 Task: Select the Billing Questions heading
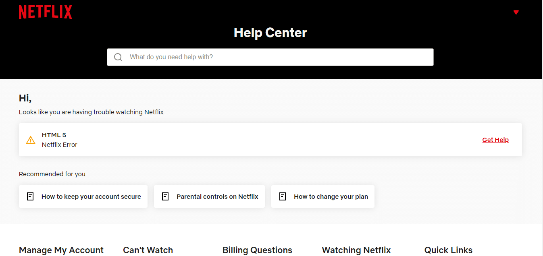pos(257,250)
